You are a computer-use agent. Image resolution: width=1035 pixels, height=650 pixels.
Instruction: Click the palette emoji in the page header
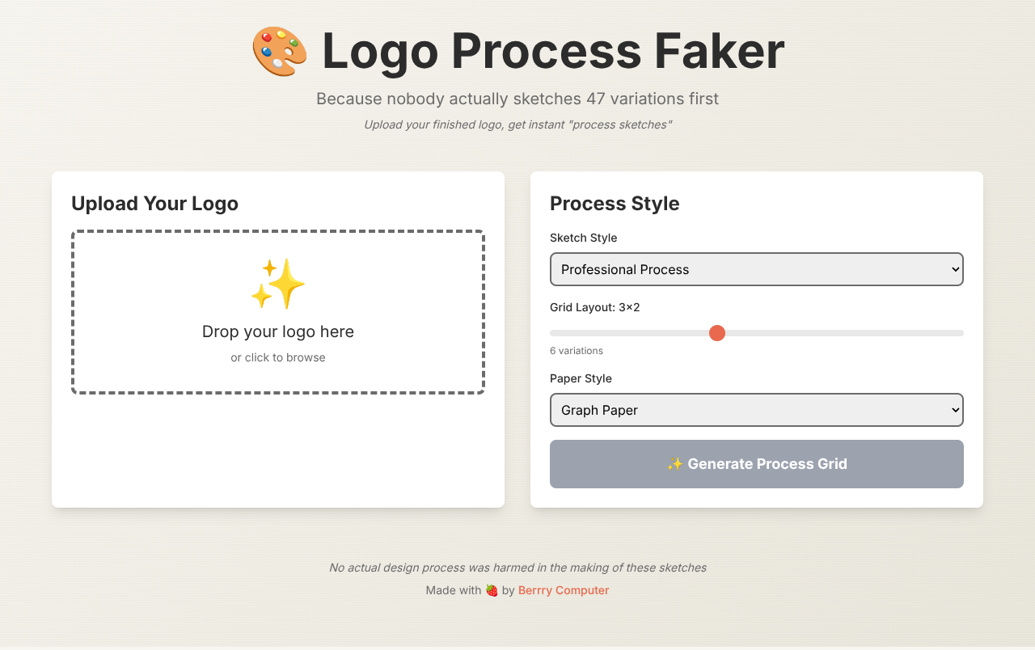[x=280, y=51]
